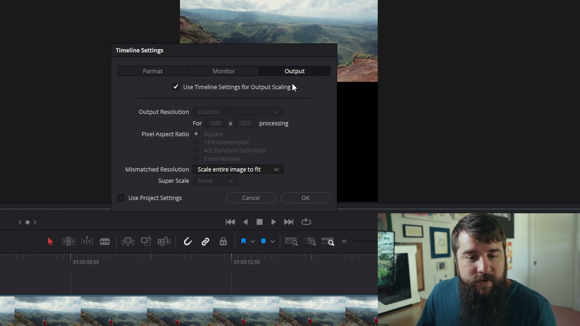
Task: Click the 1080 width input field
Action: pos(215,123)
